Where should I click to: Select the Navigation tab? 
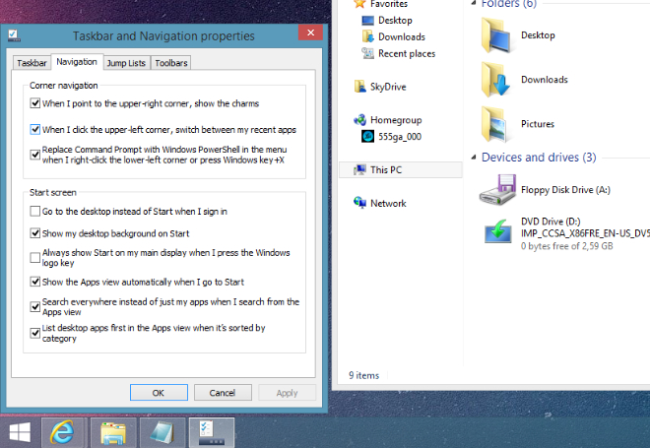[77, 62]
